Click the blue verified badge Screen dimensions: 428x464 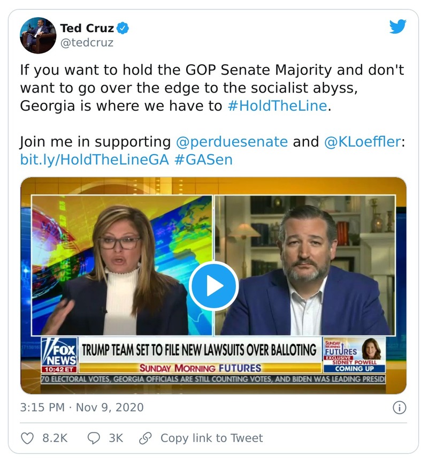pyautogui.click(x=123, y=28)
